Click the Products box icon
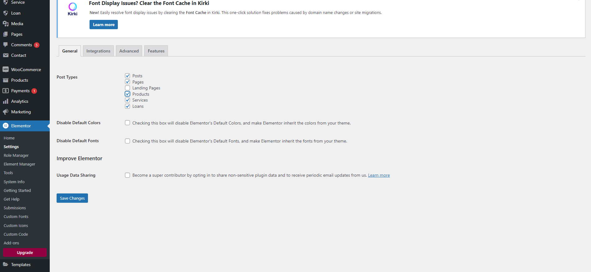591x272 pixels. pyautogui.click(x=6, y=80)
